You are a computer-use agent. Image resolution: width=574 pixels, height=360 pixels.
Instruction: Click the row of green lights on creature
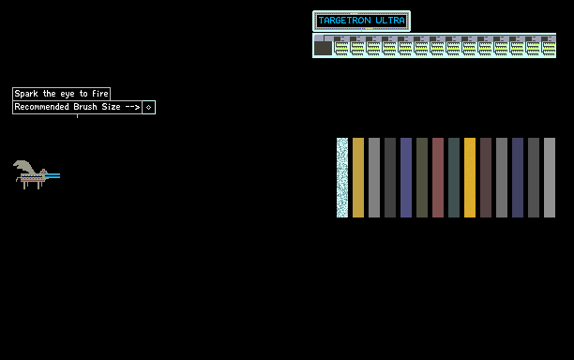33,175
